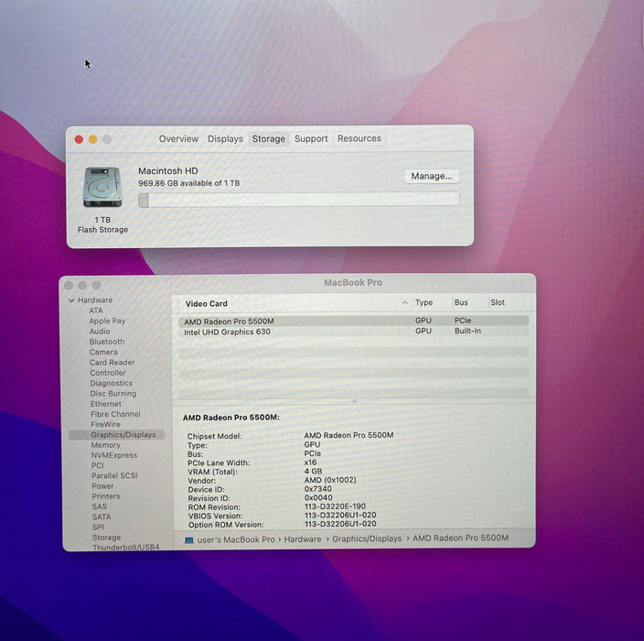644x641 pixels.
Task: Click AMD Radeon Pro 5500M in path bar
Action: point(460,538)
